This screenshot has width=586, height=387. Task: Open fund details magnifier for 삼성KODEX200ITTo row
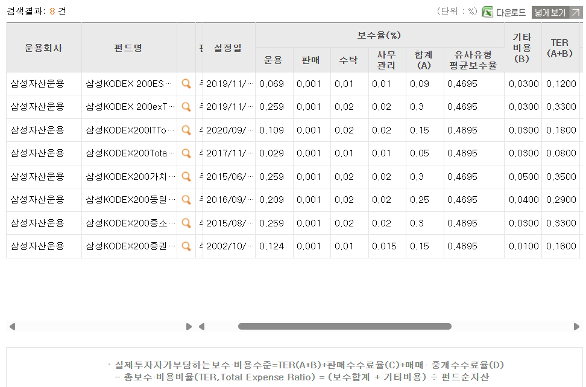tap(186, 130)
